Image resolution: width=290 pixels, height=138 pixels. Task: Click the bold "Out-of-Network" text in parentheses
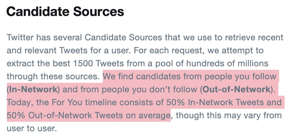coord(237,90)
